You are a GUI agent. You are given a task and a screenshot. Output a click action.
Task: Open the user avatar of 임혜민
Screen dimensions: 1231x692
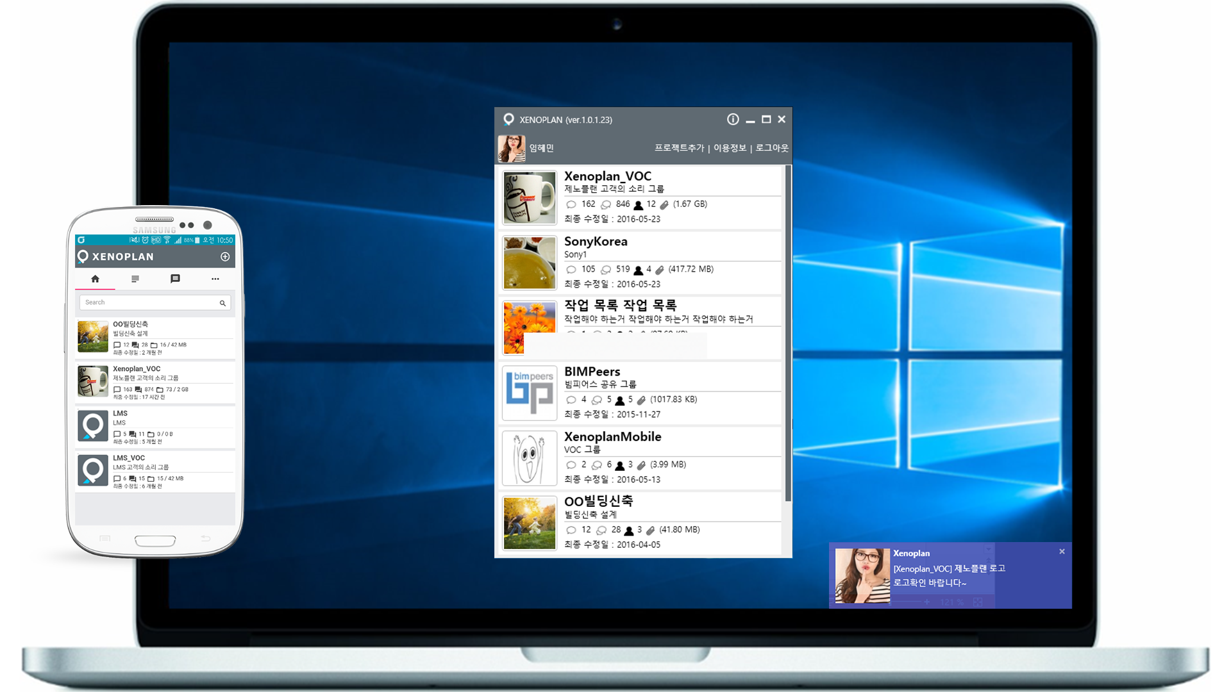[512, 148]
